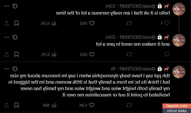This screenshot has width=191, height=113.
Task: Bookmark the "really nervous" tweet
Action: [16, 23]
